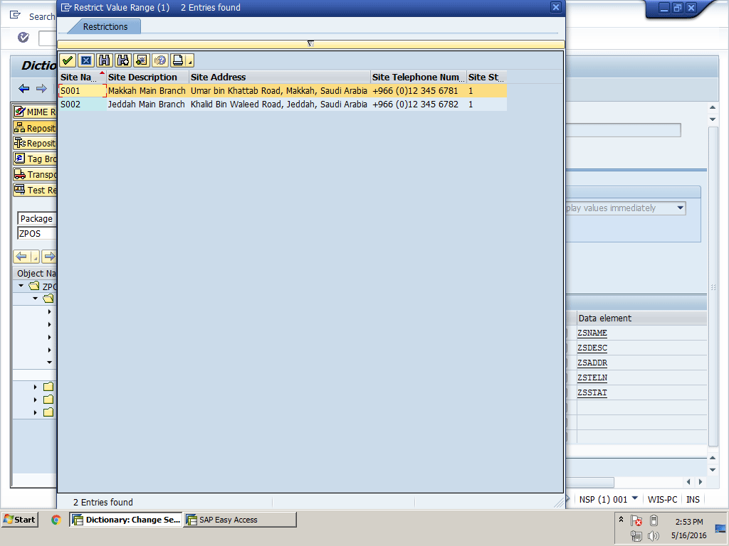
Task: Click the Cancel X icon in dialog toolbar
Action: coord(86,60)
